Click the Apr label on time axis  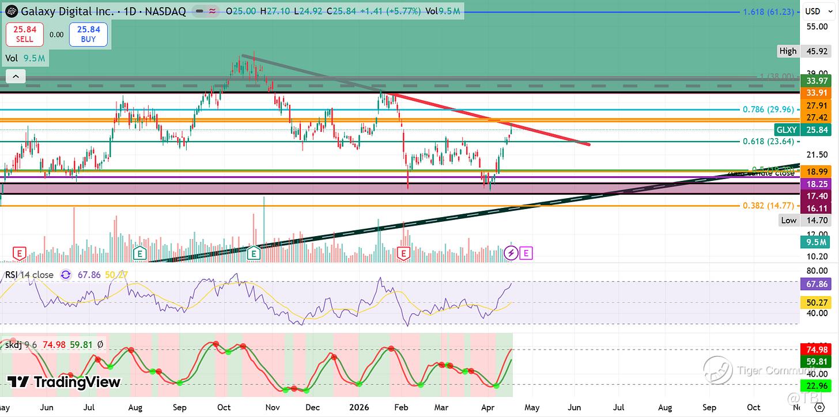(x=487, y=407)
